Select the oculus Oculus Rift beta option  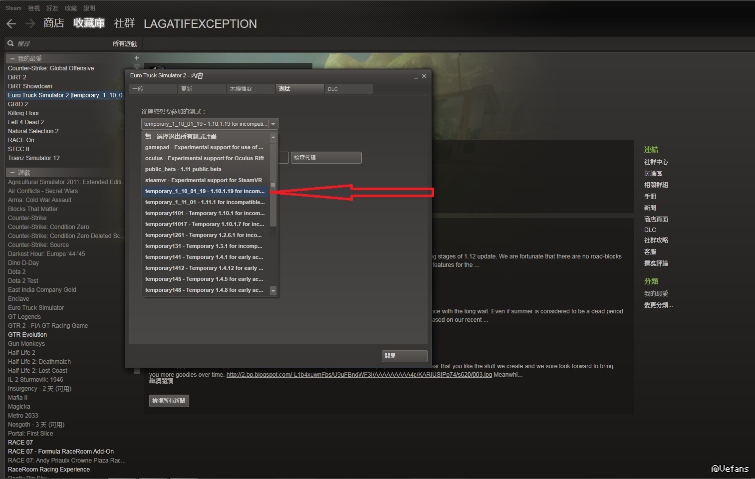click(206, 158)
